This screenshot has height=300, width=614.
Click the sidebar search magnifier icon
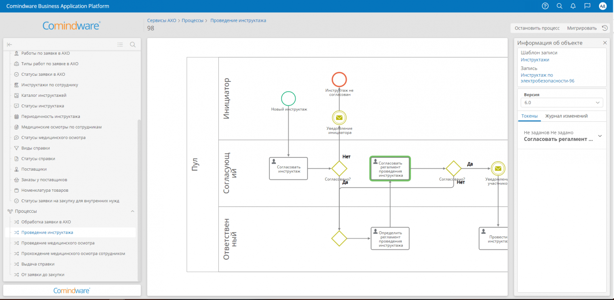(x=133, y=45)
